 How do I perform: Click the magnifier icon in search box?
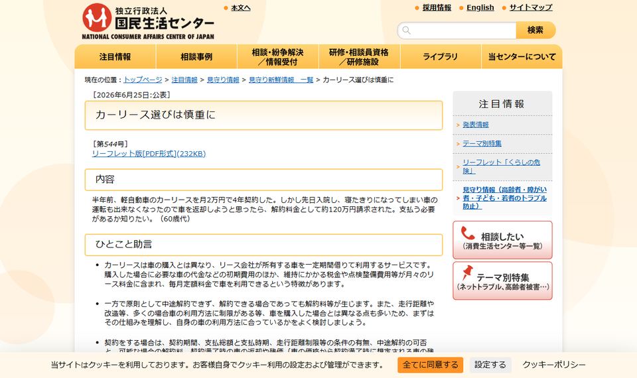tap(406, 30)
